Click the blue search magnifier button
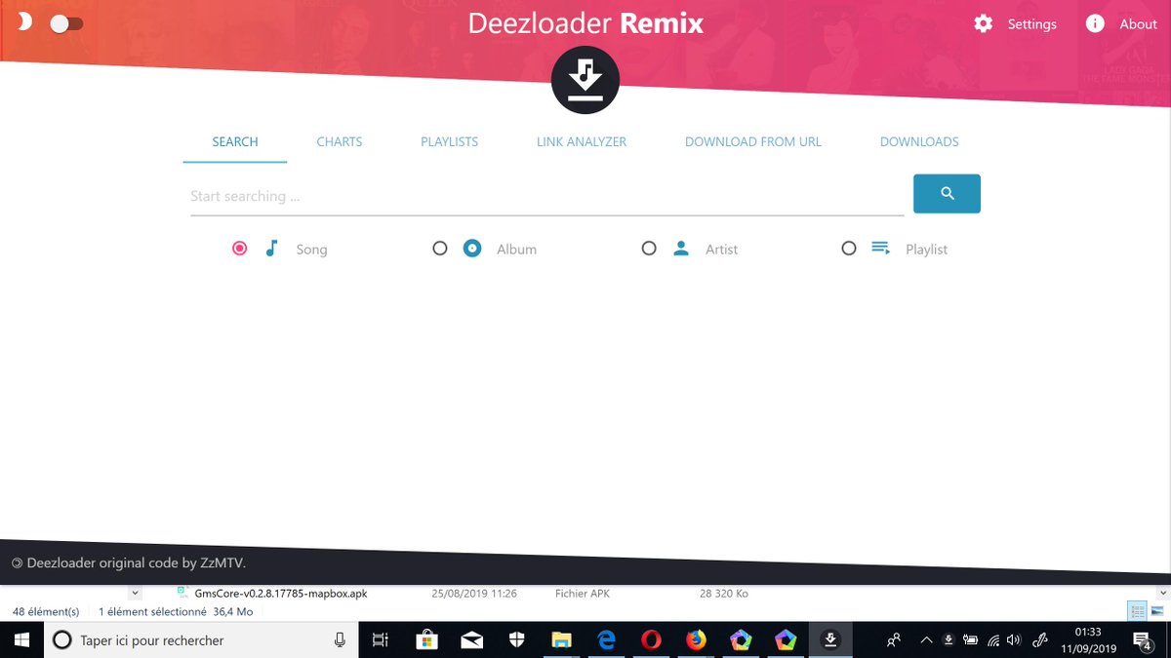 pos(947,194)
